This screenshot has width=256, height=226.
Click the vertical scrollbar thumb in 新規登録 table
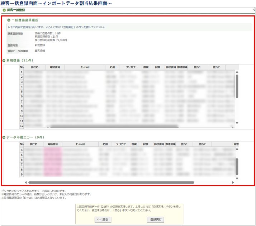coord(237,86)
